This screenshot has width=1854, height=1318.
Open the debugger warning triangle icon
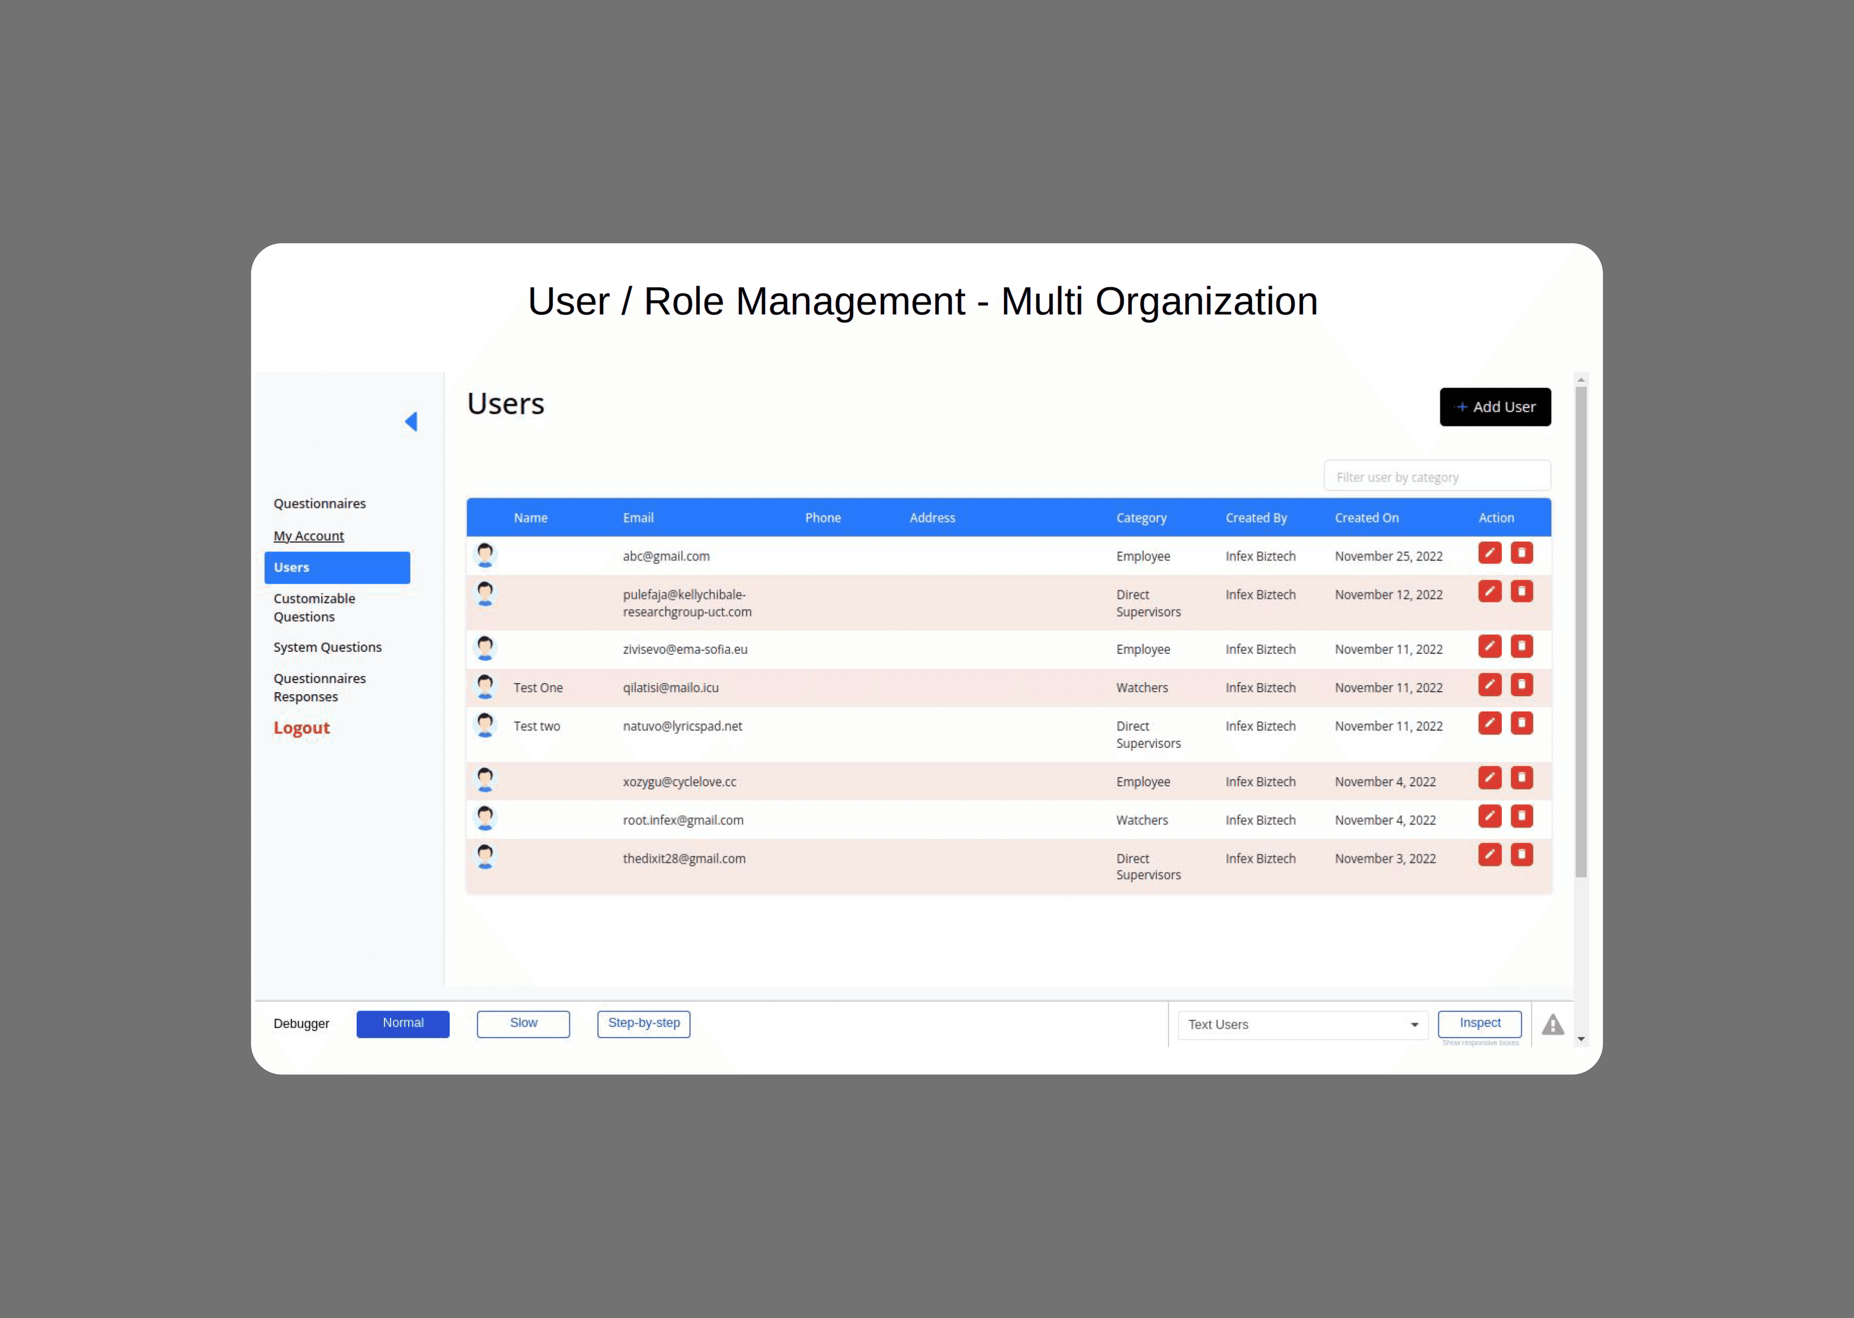point(1553,1024)
